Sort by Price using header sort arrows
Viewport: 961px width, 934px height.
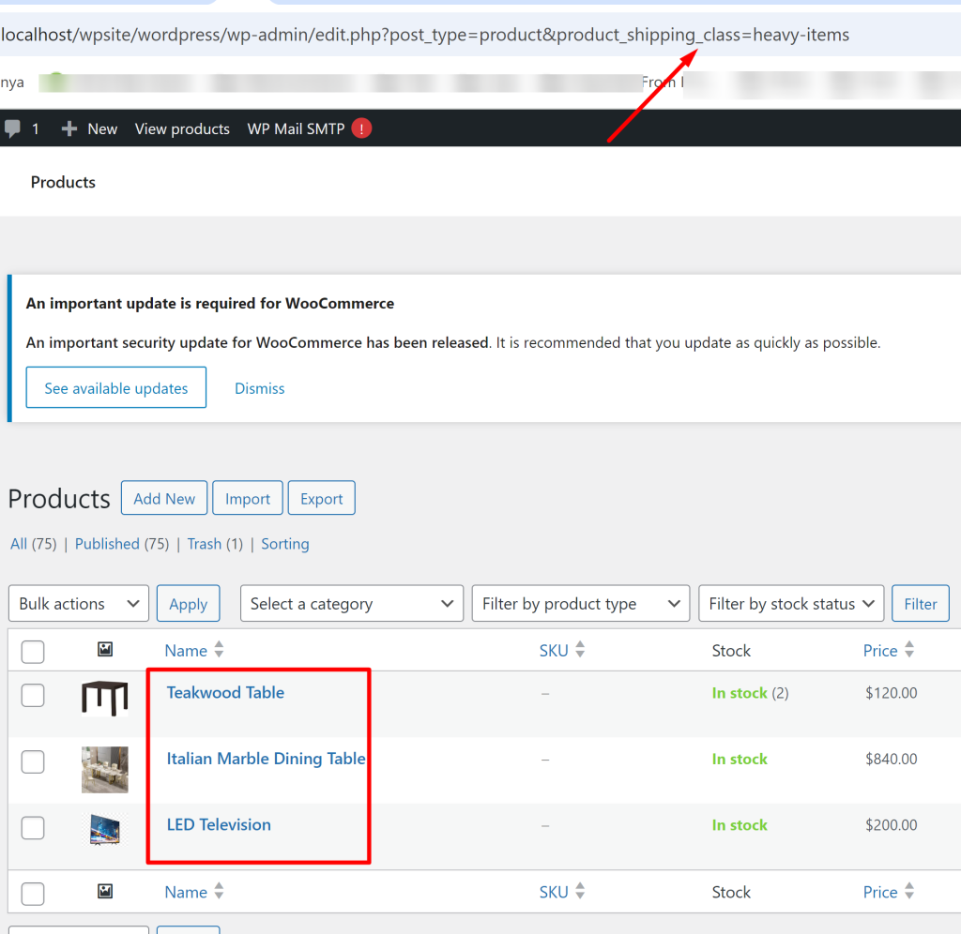(x=909, y=649)
